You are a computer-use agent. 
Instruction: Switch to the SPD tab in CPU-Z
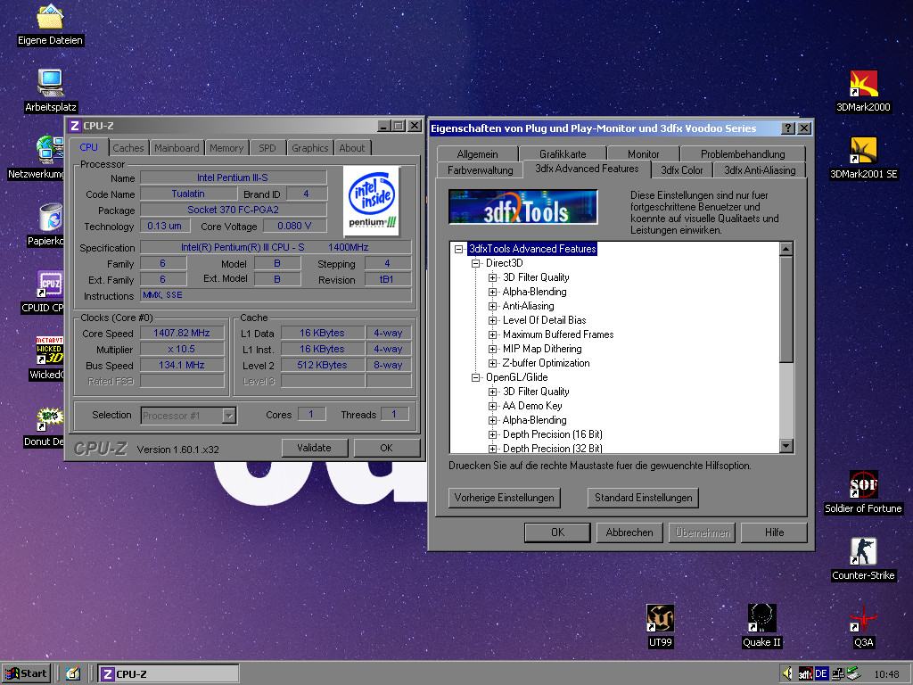[267, 148]
